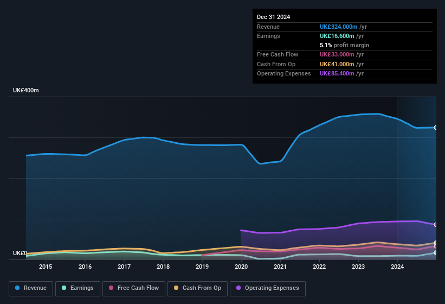
Task: Click the Earnings label in tooltip
Action: coord(268,36)
